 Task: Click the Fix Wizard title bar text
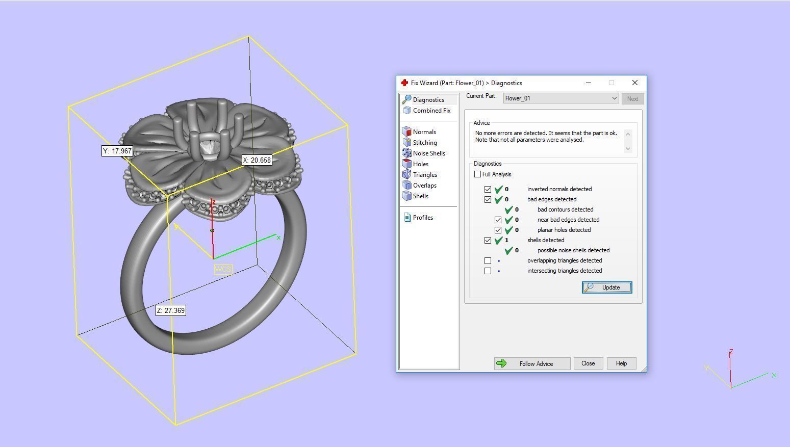467,83
